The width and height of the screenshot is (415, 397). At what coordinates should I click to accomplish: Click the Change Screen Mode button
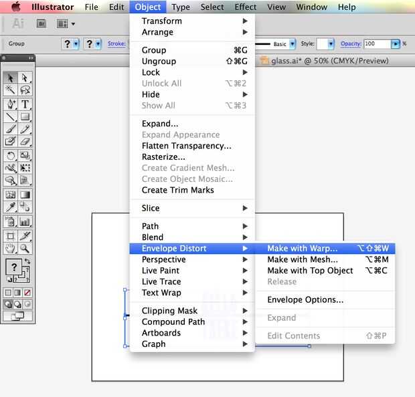17,316
